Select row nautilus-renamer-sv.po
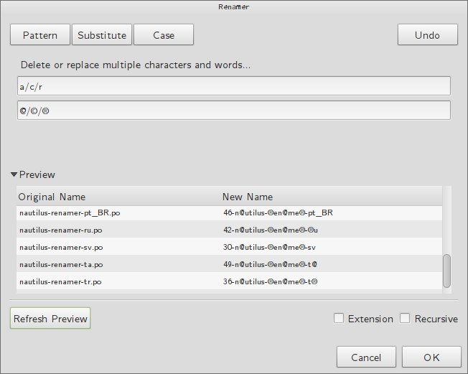Image resolution: width=468 pixels, height=374 pixels. pyautogui.click(x=229, y=248)
